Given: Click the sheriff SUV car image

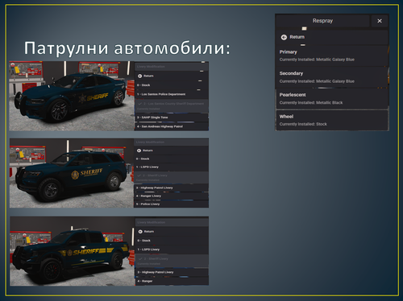Looking at the screenshot, I should tap(72, 173).
